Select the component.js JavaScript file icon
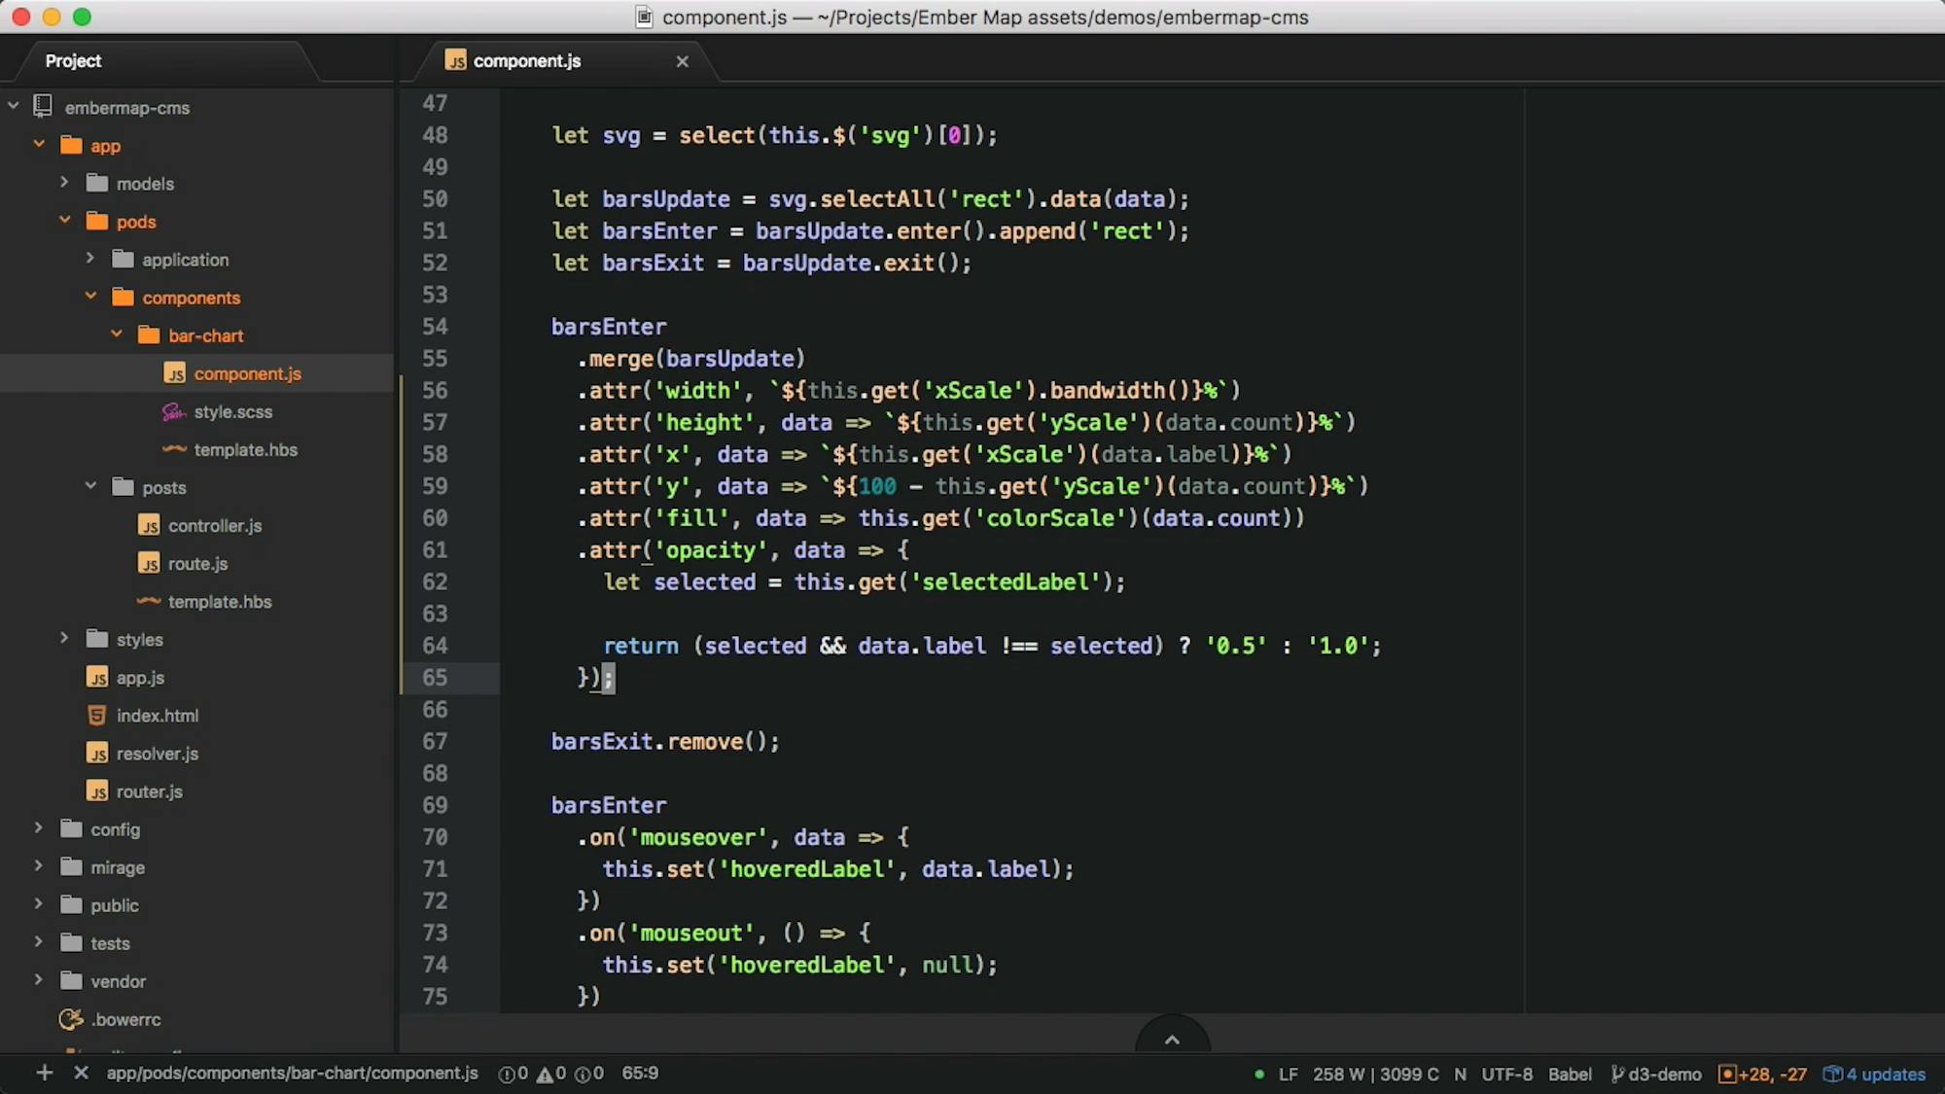This screenshot has height=1094, width=1945. coord(175,373)
